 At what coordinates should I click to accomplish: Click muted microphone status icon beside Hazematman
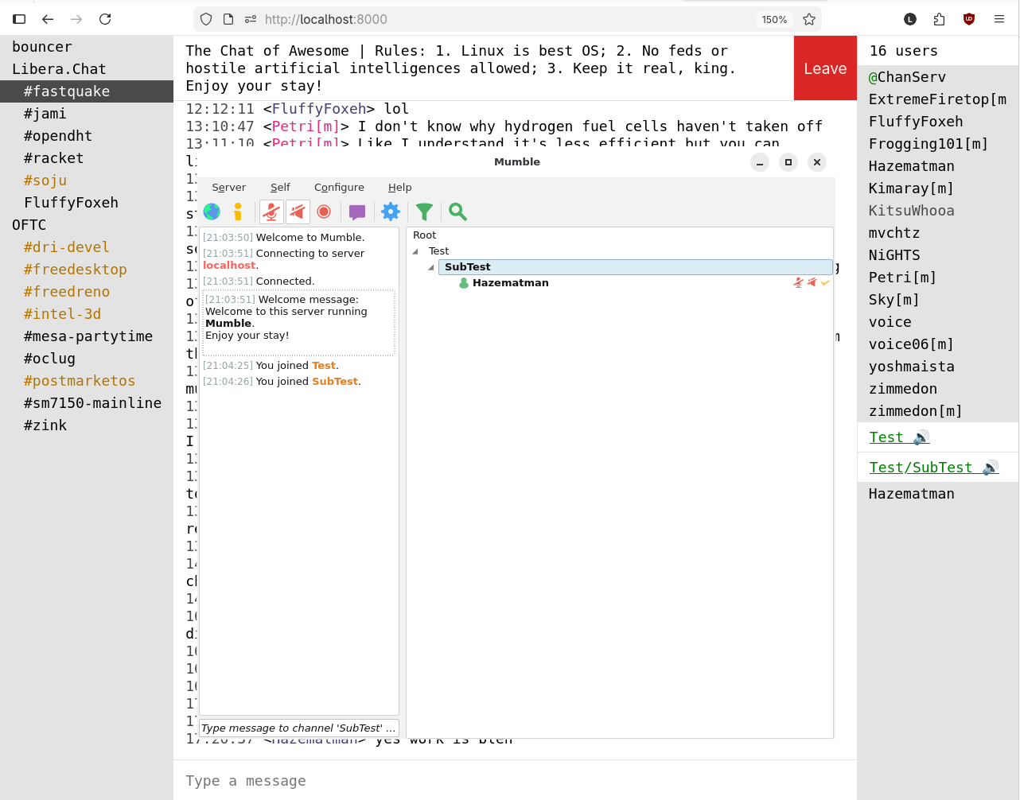(x=798, y=282)
